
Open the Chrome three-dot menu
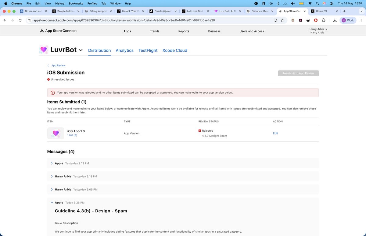click(361, 20)
